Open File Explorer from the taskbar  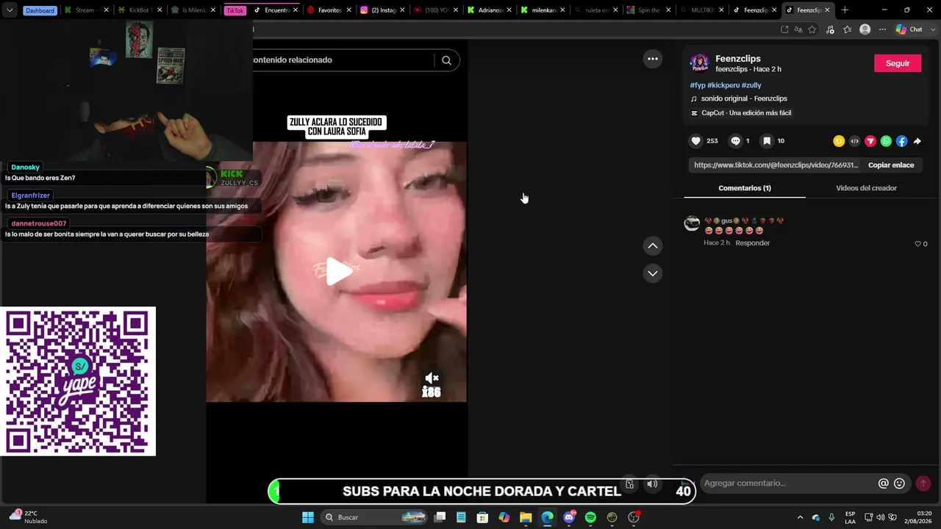(x=526, y=517)
